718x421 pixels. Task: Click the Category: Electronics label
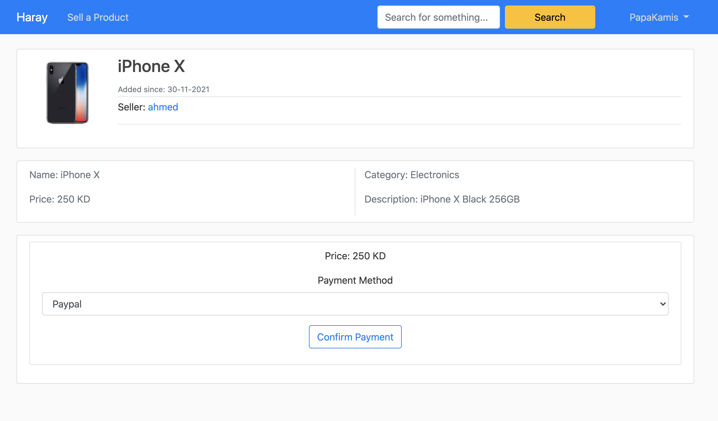412,175
